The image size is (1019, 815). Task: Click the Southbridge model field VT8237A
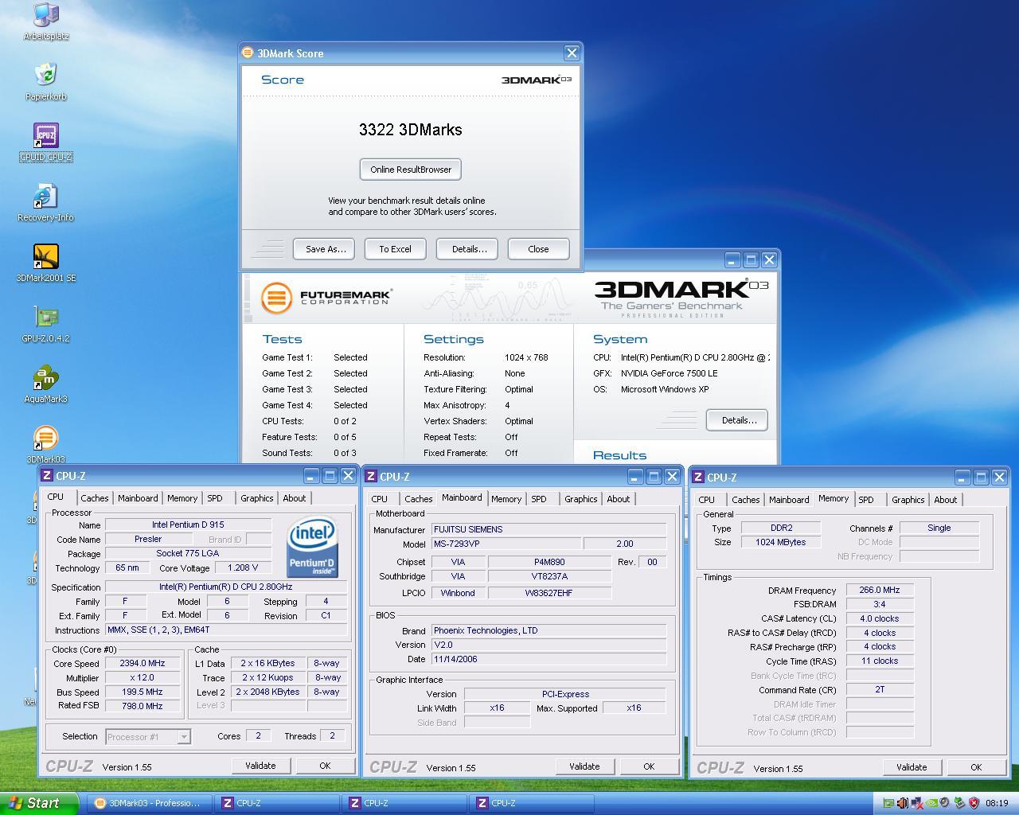549,577
